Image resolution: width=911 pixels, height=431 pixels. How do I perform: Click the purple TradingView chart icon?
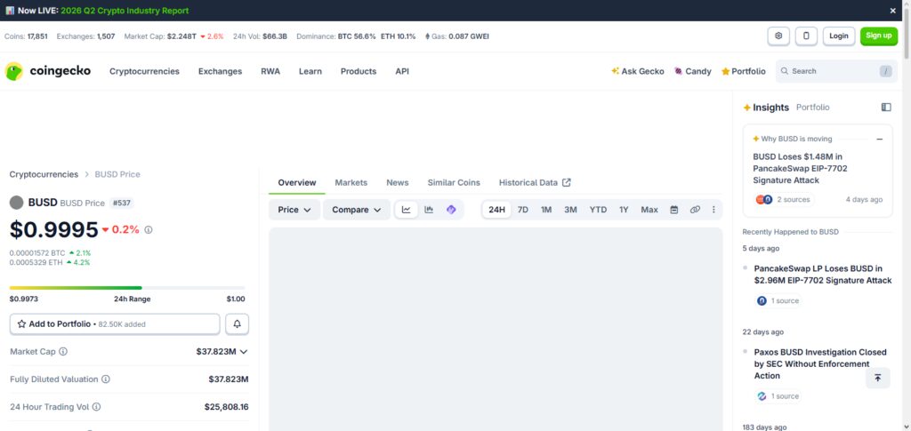coord(451,210)
